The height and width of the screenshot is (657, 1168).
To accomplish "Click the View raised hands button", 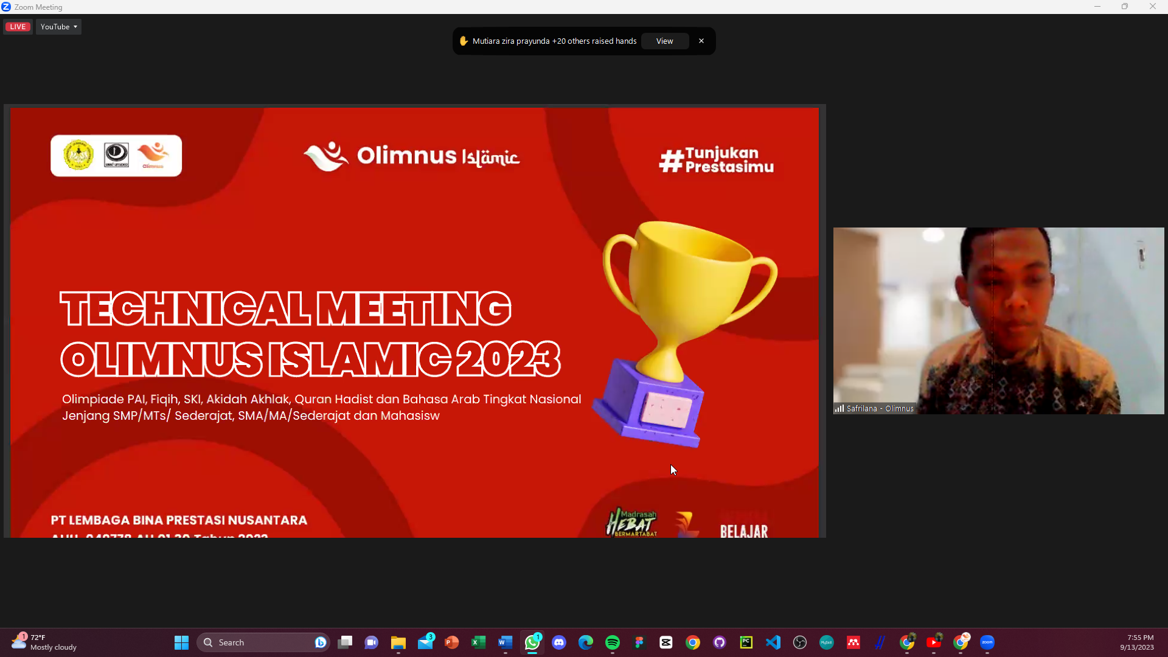I will [x=664, y=41].
